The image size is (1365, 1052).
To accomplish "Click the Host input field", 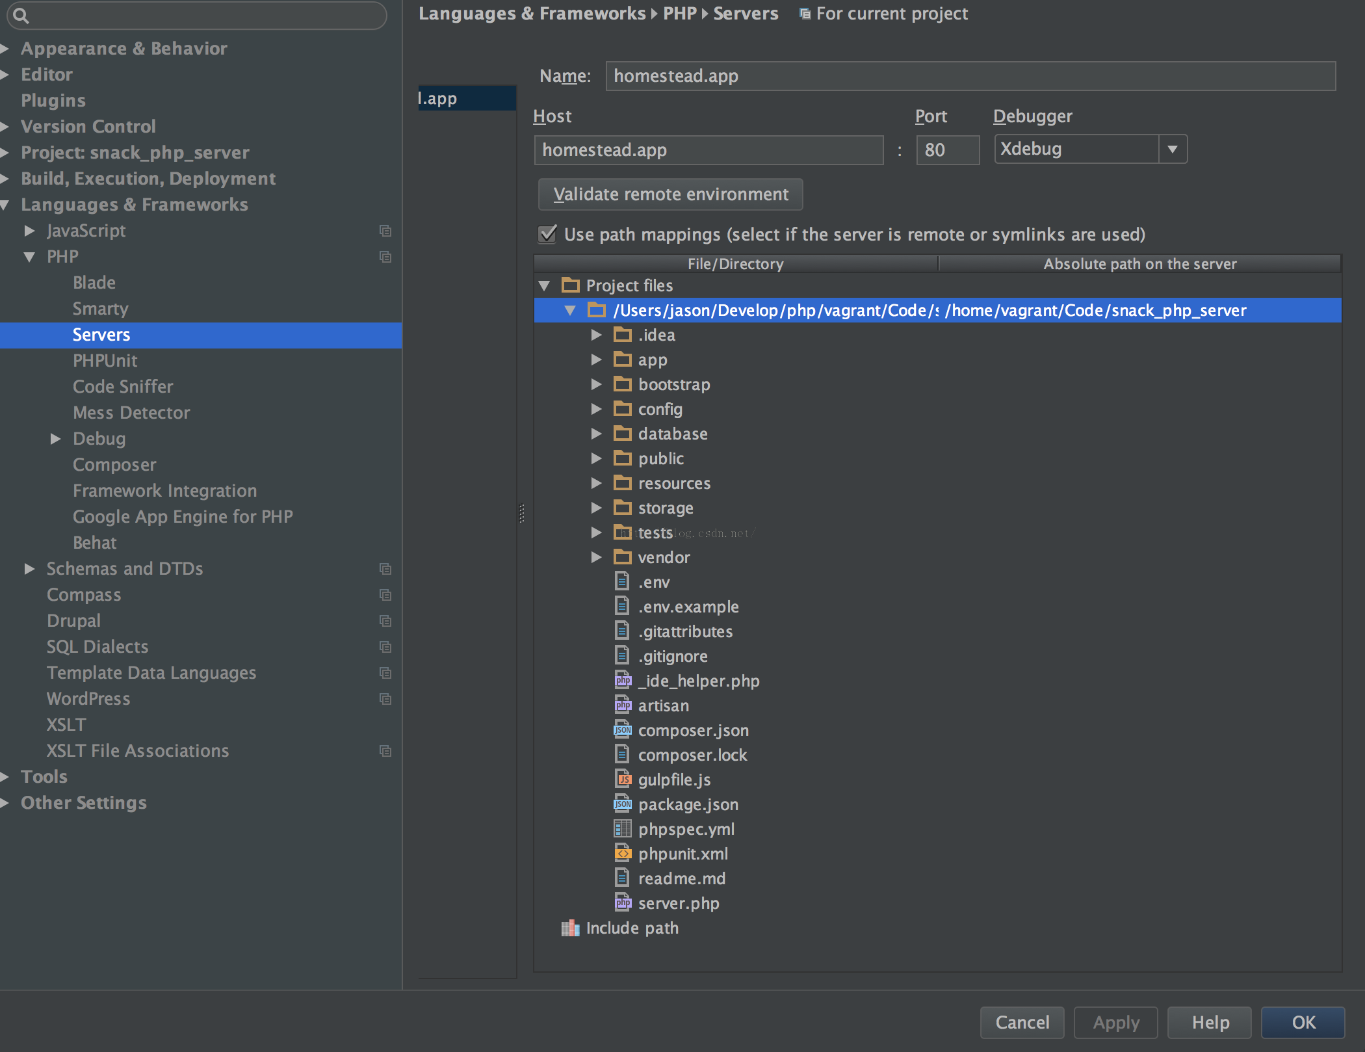I will point(708,150).
